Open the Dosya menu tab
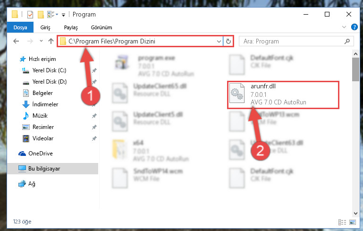Screen dimensions: 363x231 click(x=20, y=27)
